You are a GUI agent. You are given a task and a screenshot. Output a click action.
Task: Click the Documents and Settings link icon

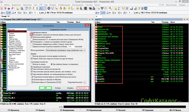coord(96,36)
